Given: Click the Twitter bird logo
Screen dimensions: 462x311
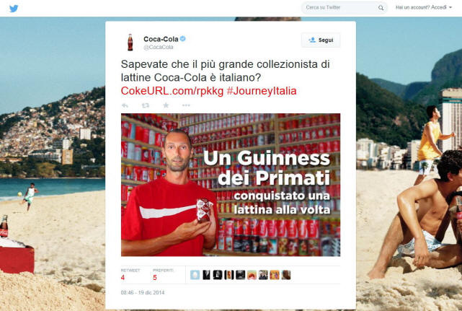Looking at the screenshot, I should (14, 8).
